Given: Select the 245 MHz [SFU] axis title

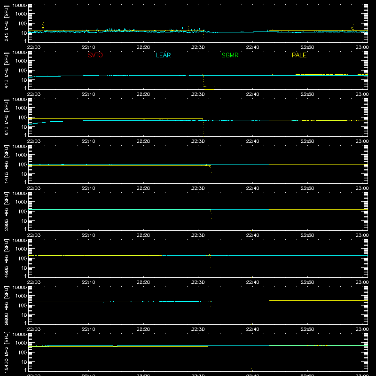Looking at the screenshot, I should (x=6, y=23).
